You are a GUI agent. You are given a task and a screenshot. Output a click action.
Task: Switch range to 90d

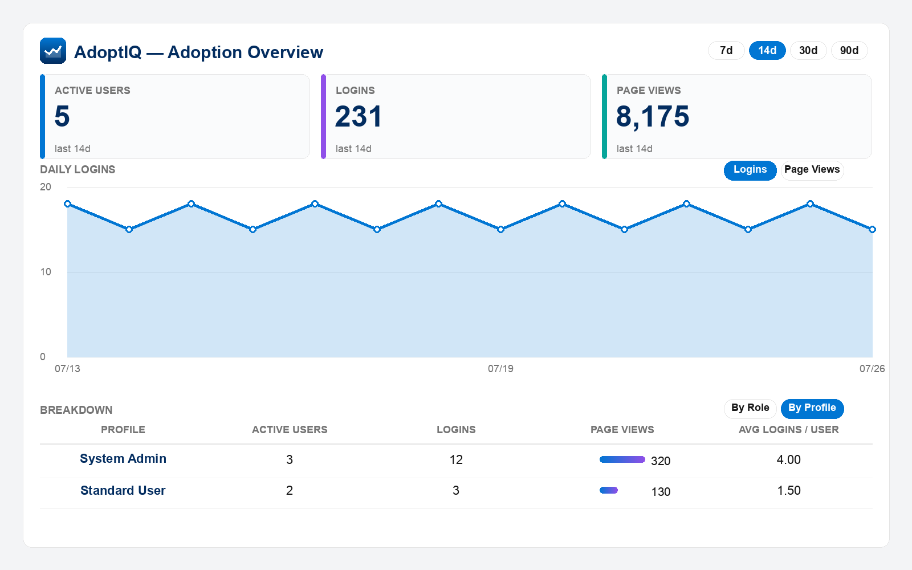[x=849, y=51]
